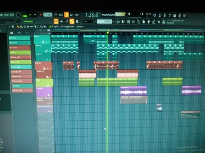This screenshot has height=153, width=205.
Task: Open the Synths pattern selector
Action: point(105,22)
